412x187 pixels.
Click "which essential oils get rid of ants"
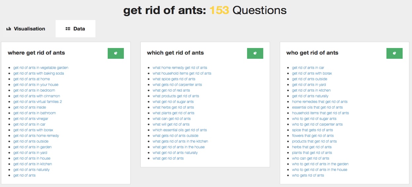click(180, 130)
